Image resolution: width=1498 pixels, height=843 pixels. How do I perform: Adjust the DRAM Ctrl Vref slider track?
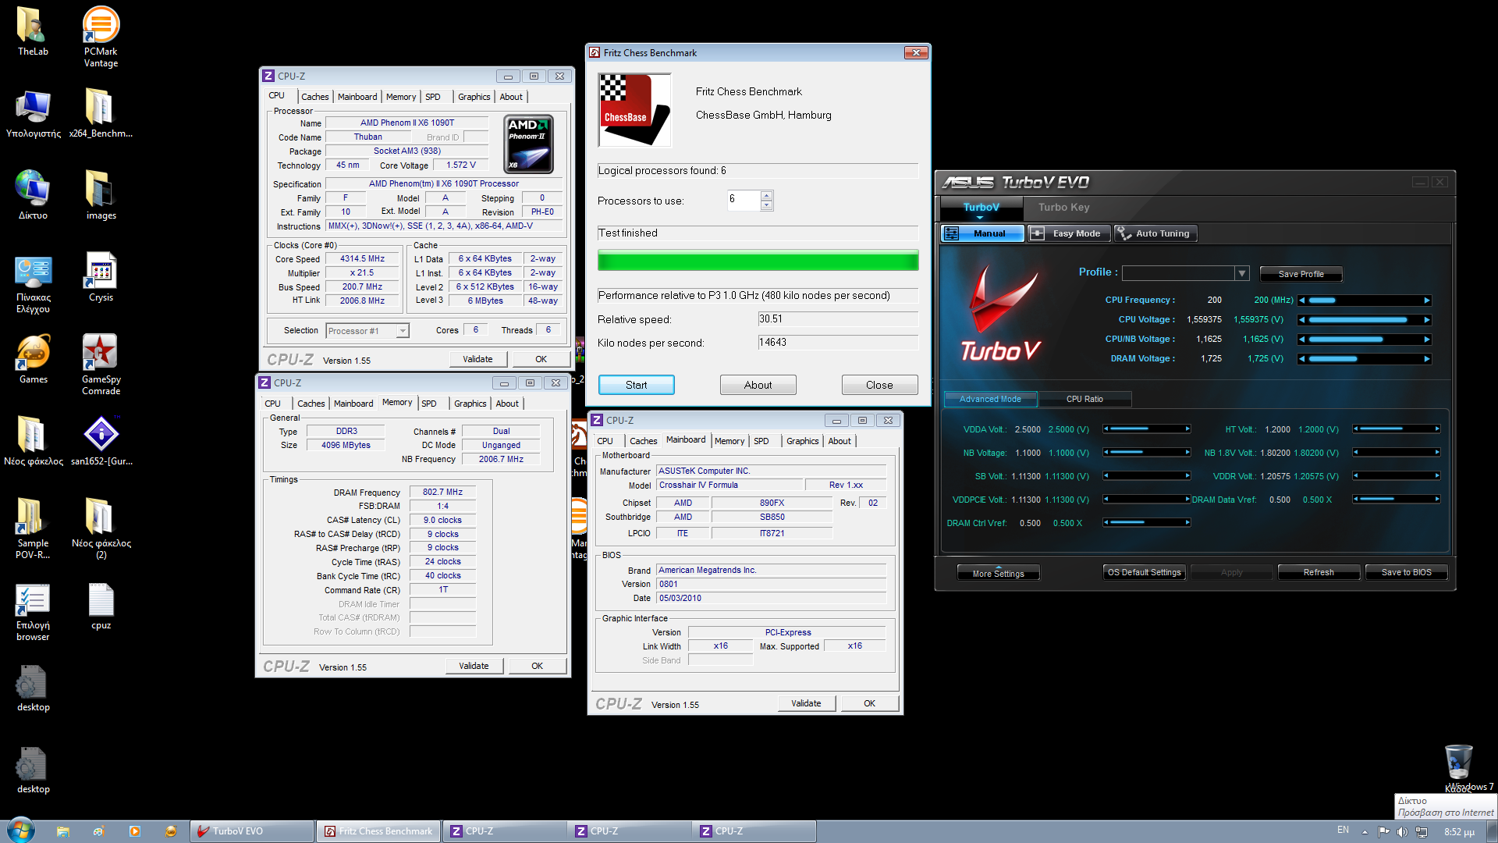click(1147, 523)
